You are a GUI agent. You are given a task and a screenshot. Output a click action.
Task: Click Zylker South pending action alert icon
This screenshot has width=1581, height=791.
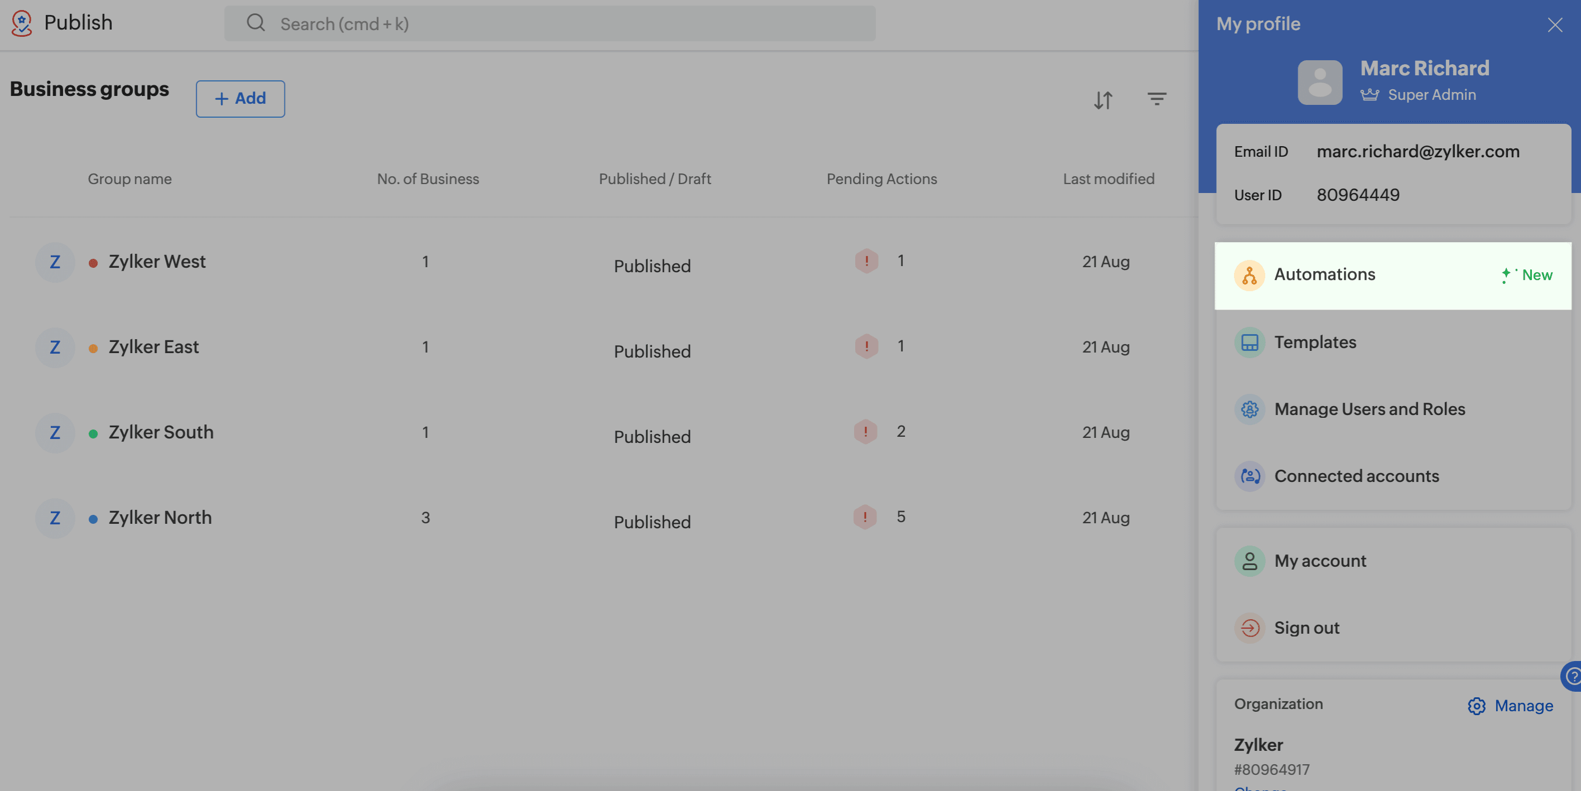[x=865, y=431]
